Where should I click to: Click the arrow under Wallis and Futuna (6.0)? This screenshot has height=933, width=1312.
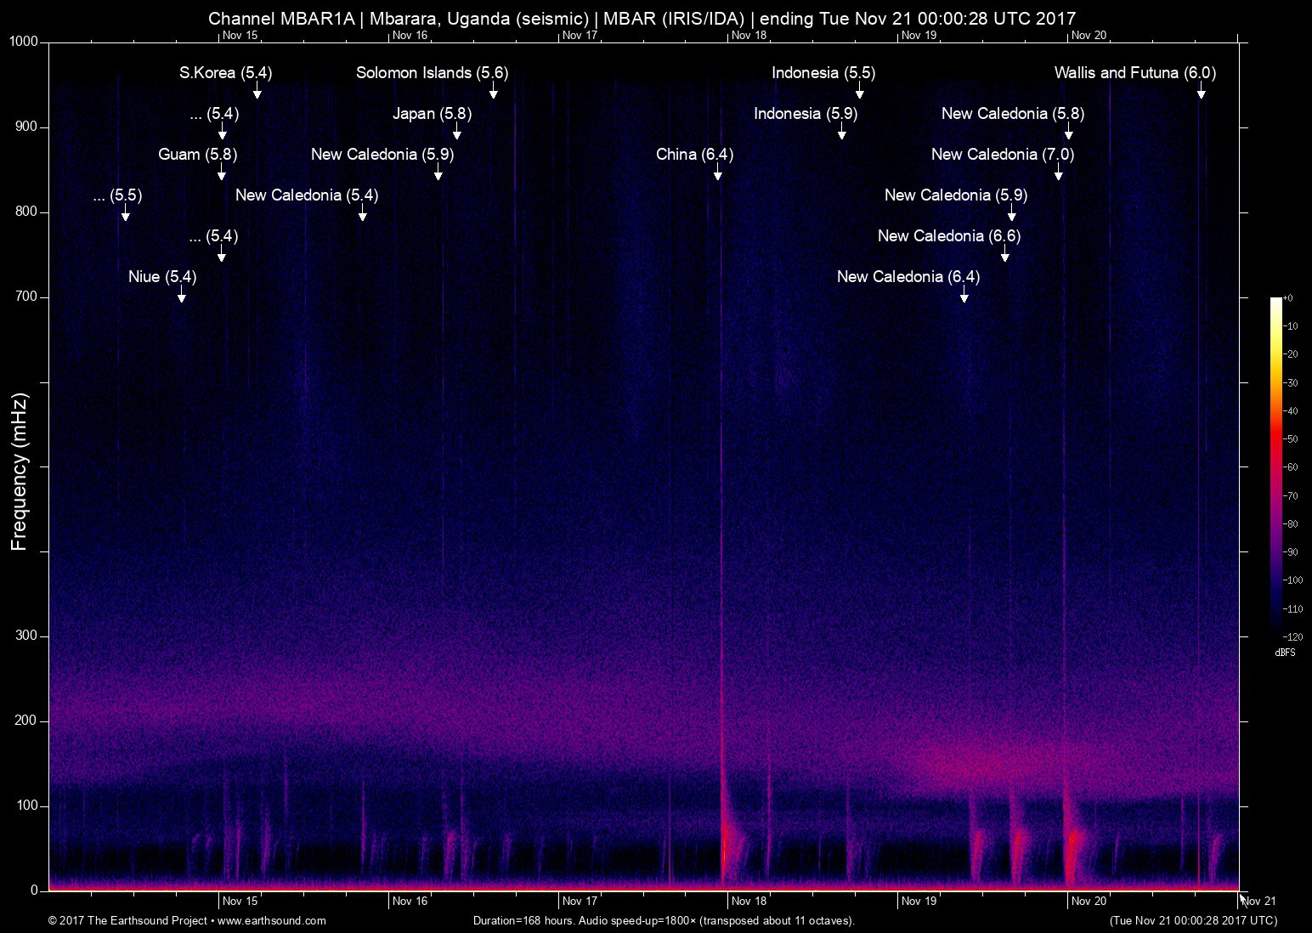[x=1201, y=91]
